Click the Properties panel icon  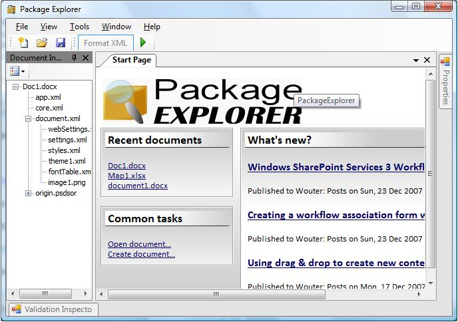[445, 62]
